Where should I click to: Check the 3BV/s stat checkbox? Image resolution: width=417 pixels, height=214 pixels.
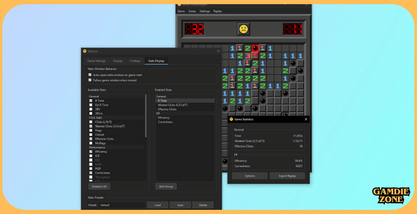tap(91, 114)
